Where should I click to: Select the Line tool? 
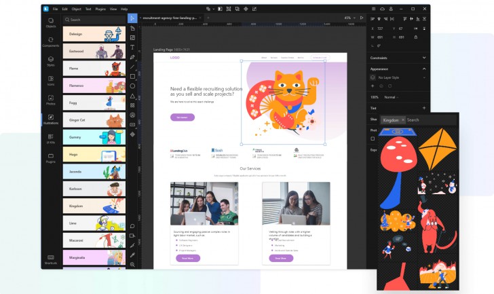132,67
